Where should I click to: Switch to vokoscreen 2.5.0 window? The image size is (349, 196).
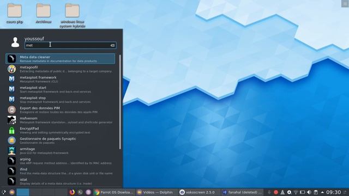[x=200, y=192]
